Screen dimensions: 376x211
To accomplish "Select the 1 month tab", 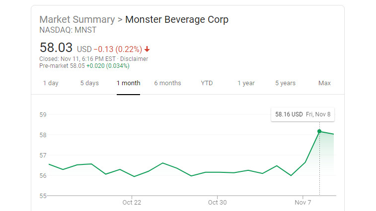I will click(x=128, y=83).
